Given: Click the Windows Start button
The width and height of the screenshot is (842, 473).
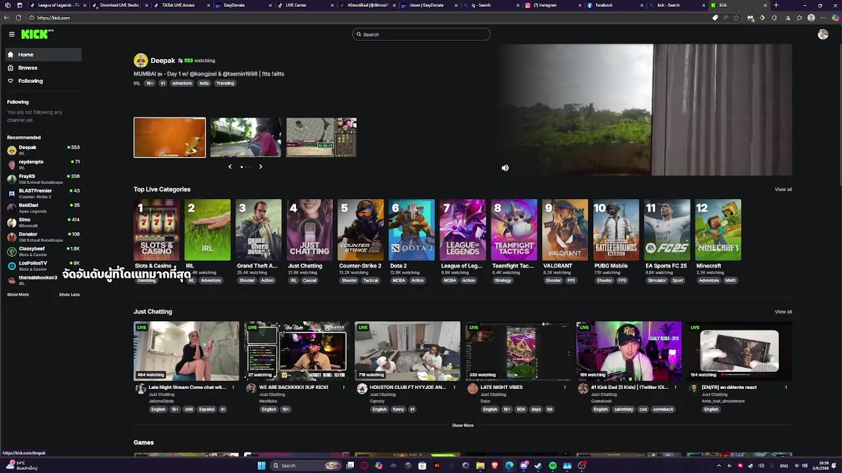Looking at the screenshot, I should 261,466.
